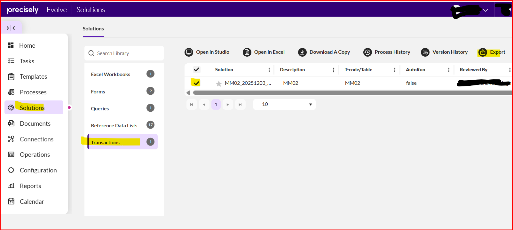Click the Processes icon in sidebar
513x230 pixels.
pos(11,92)
